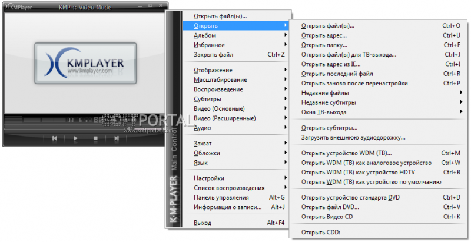Select 'Открыть Видео CD' entry

(379, 217)
